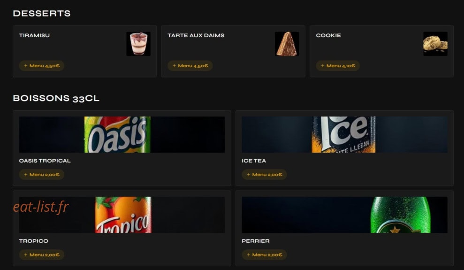Add Oasis Tropical Menu 2,00€ button
Viewport: 464px width, 270px height.
42,175
